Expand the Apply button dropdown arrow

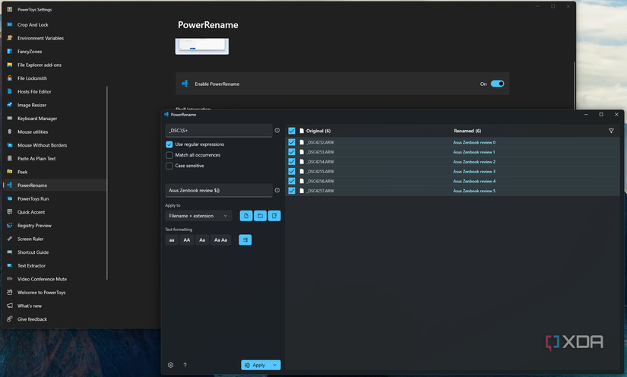[275, 365]
